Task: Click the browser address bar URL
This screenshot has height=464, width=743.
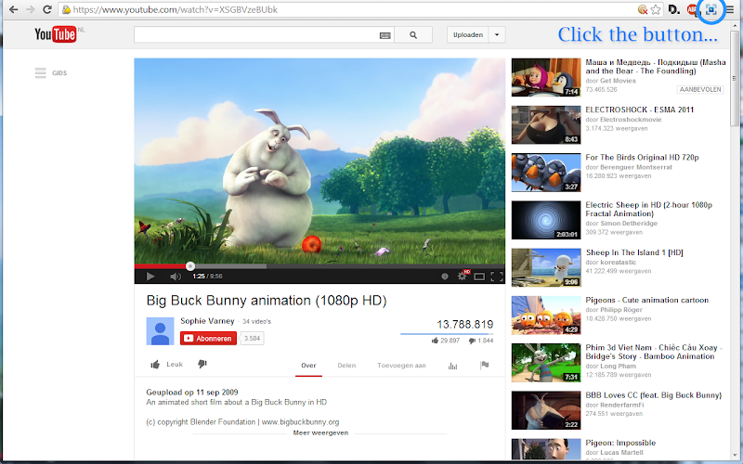Action: [x=176, y=9]
